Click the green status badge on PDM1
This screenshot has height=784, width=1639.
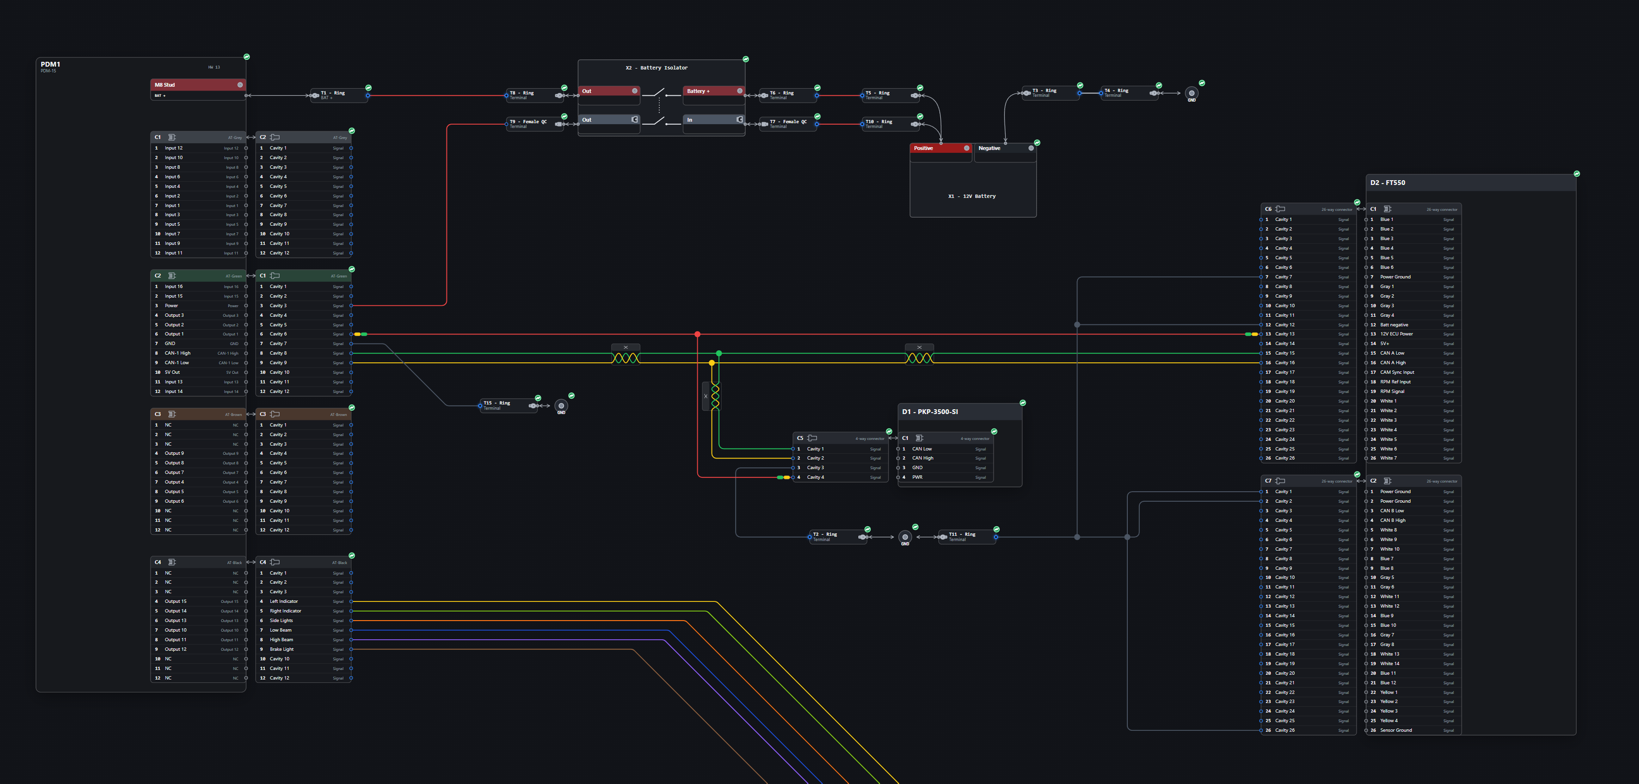246,57
